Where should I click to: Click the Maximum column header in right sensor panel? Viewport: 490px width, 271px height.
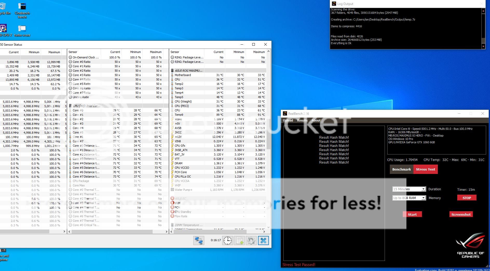click(256, 52)
